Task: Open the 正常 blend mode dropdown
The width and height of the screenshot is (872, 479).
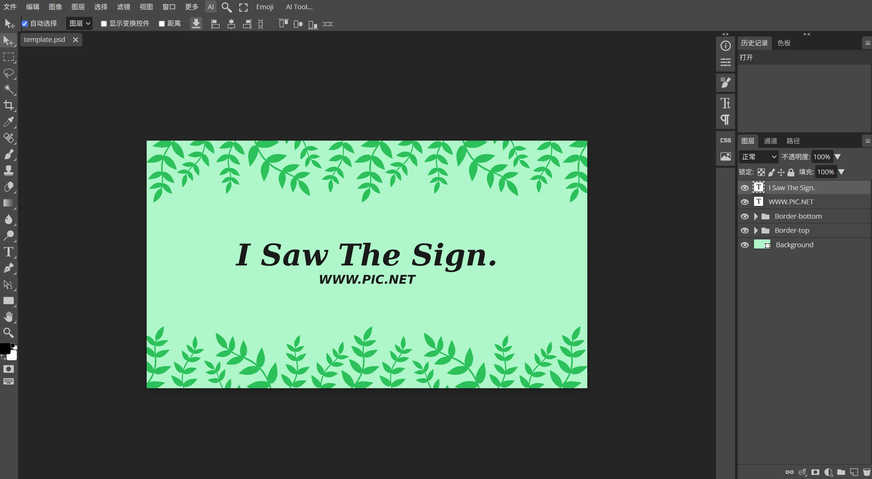Action: point(759,157)
